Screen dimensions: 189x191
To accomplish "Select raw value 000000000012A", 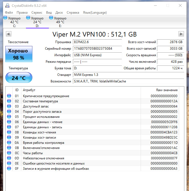I will point(164,101).
